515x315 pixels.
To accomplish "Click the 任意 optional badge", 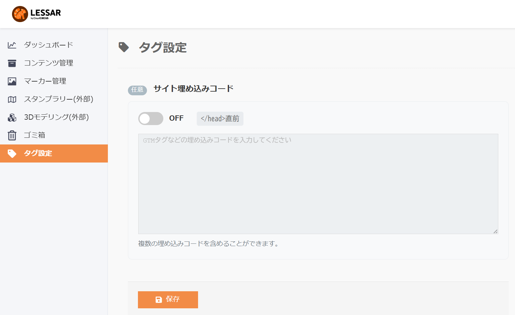I will (x=137, y=90).
